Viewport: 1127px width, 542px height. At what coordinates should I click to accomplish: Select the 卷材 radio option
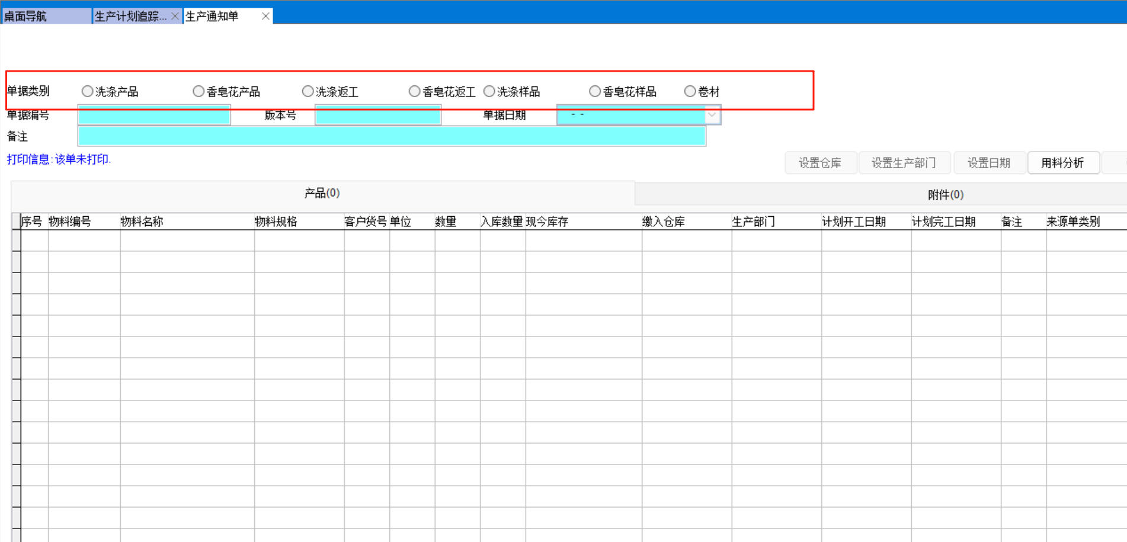[x=690, y=91]
